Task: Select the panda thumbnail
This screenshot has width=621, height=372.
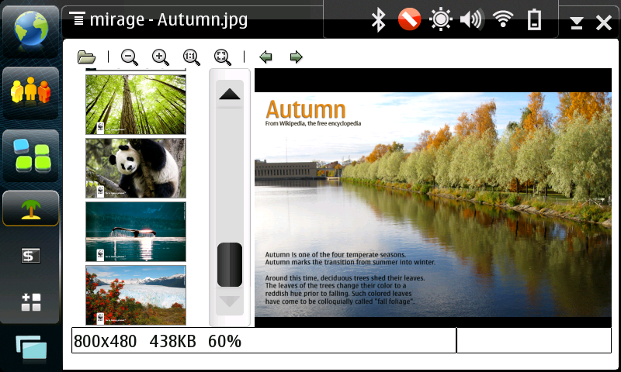Action: click(x=136, y=168)
